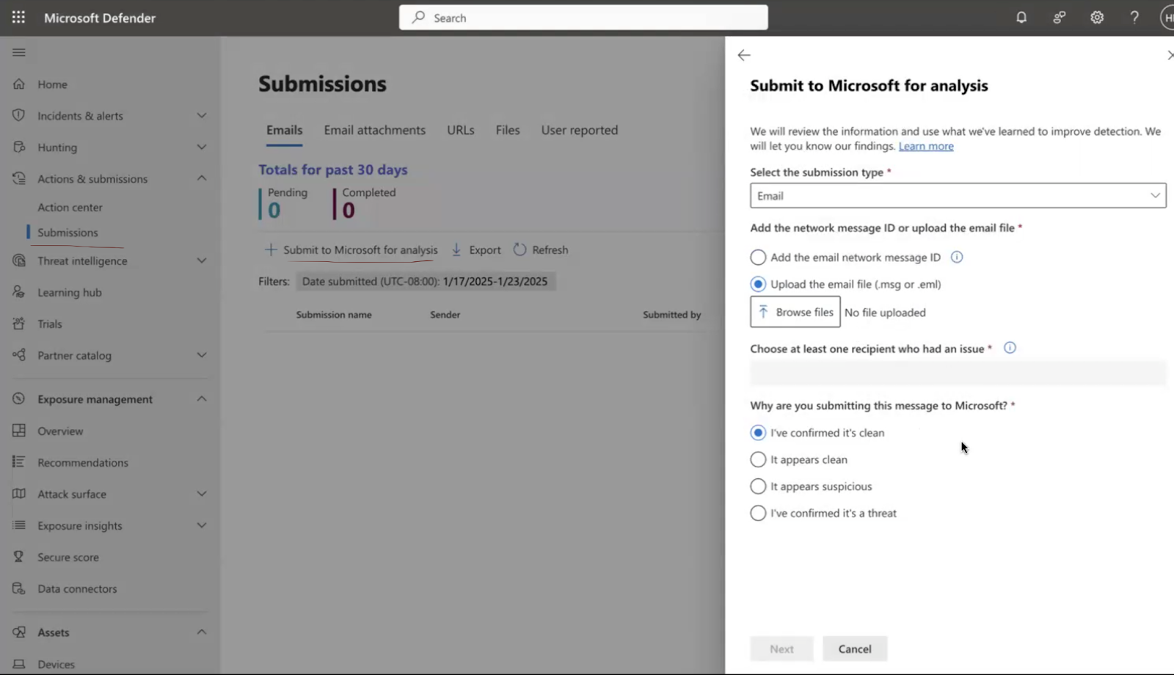Click the Browse files button
The width and height of the screenshot is (1174, 675).
pyautogui.click(x=795, y=312)
